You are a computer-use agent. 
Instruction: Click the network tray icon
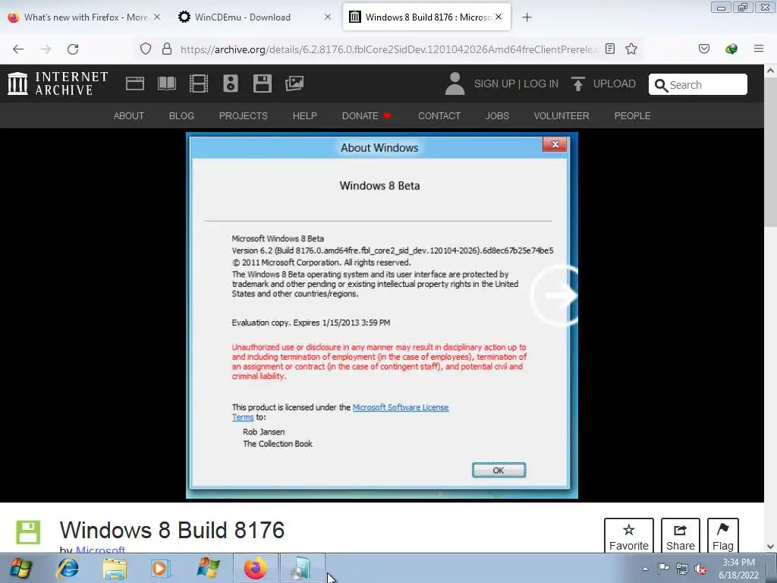(x=682, y=569)
